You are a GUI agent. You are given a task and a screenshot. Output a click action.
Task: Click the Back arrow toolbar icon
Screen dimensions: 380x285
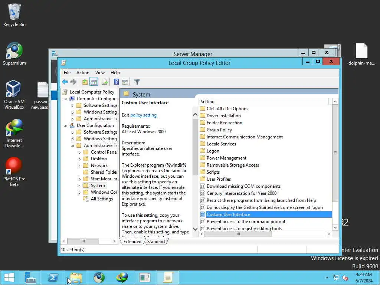tap(65, 82)
